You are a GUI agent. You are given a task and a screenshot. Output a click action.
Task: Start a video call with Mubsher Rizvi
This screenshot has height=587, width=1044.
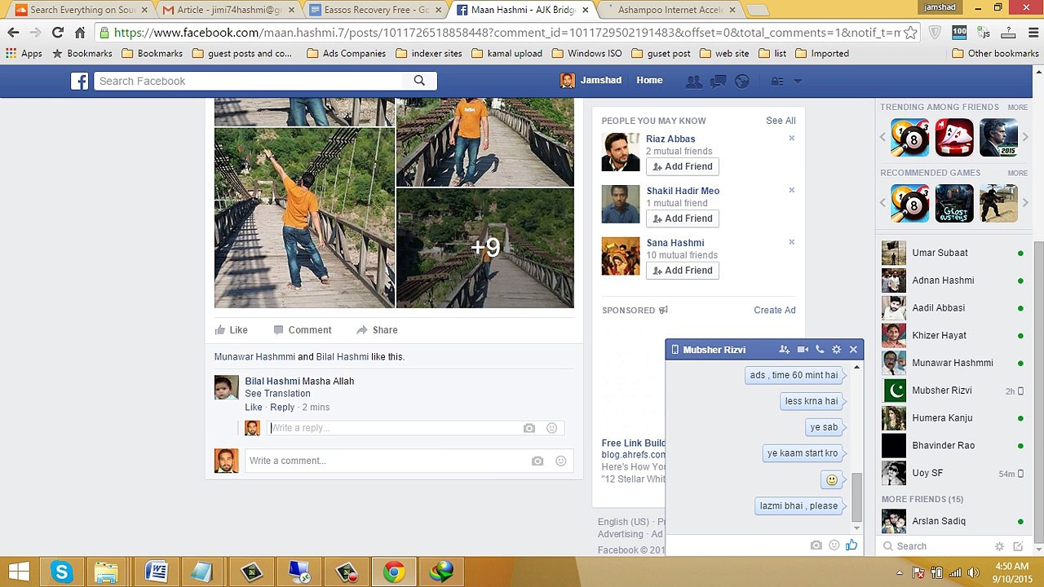click(x=803, y=349)
